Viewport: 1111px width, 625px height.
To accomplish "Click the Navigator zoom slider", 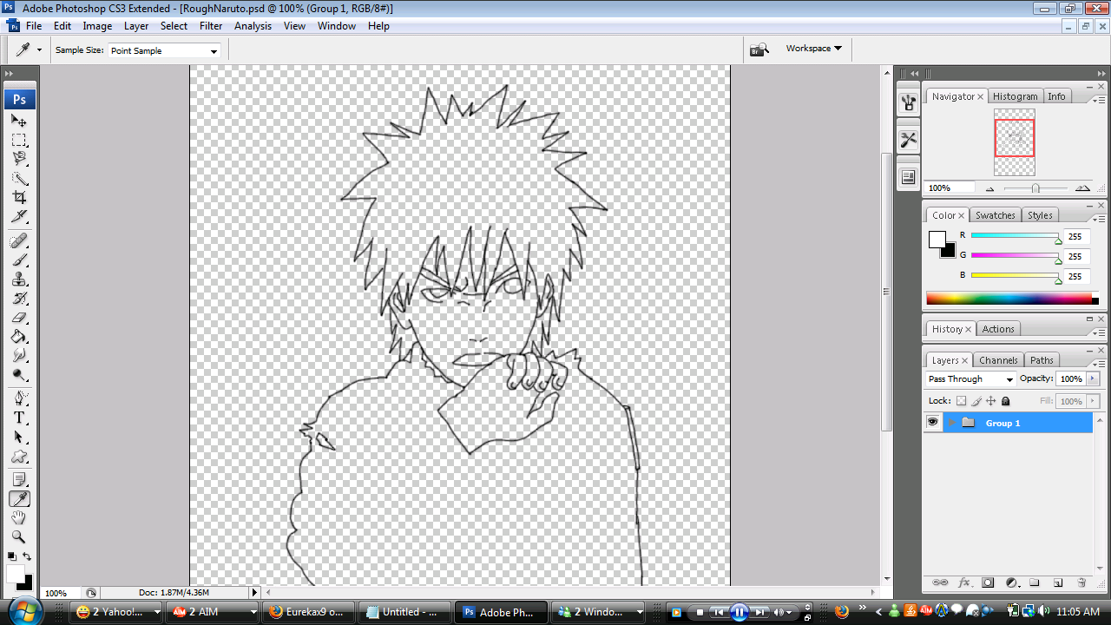I will [1035, 188].
